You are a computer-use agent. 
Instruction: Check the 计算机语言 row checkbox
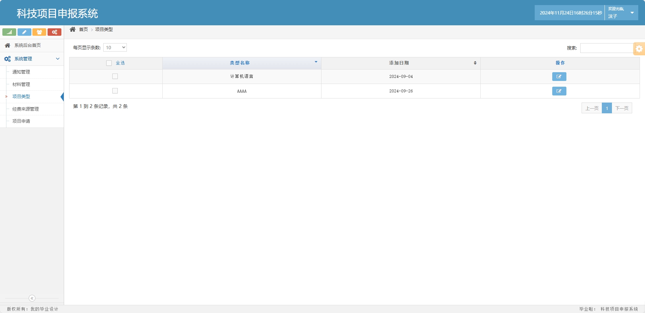(115, 77)
